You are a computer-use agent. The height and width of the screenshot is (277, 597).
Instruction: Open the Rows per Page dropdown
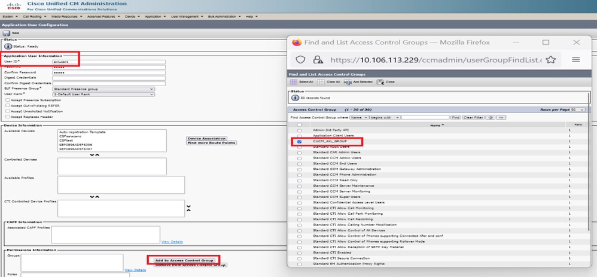[577, 109]
